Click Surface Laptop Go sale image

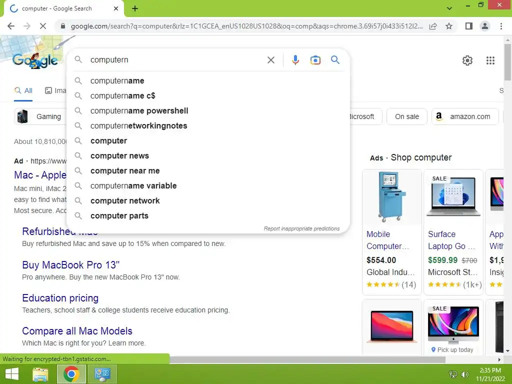coord(453,197)
